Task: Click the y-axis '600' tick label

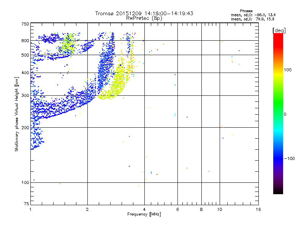Action: click(x=25, y=41)
